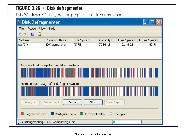This screenshot has height=140, width=187.
Task: Click the greyed-out Analyze button
Action: 30,102
